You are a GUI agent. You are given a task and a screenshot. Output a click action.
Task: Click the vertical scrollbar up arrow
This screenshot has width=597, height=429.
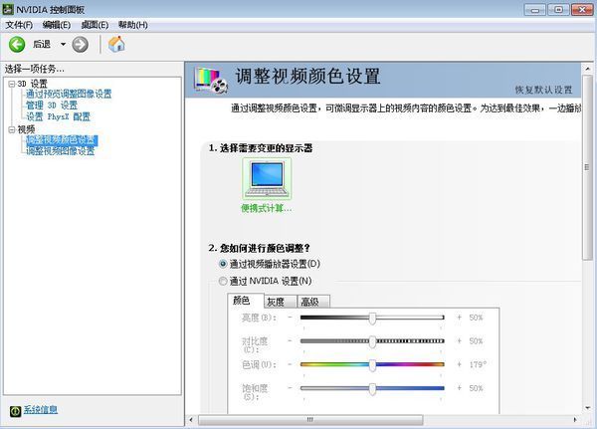[588, 69]
